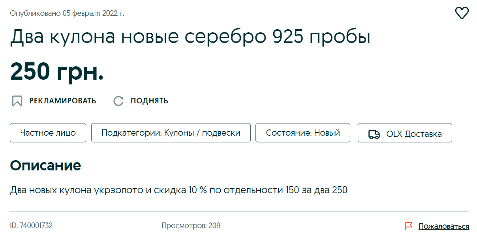Click the Описание heading
The width and height of the screenshot is (477, 243).
click(x=45, y=165)
